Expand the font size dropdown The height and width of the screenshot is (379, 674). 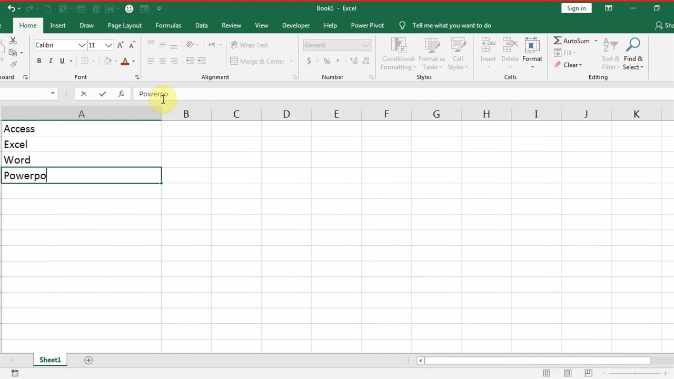point(108,45)
